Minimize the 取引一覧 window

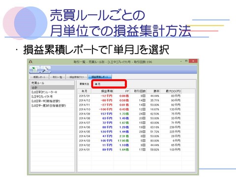pyautogui.click(x=181, y=61)
